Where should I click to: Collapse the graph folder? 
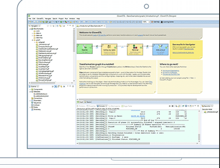tap(32, 40)
